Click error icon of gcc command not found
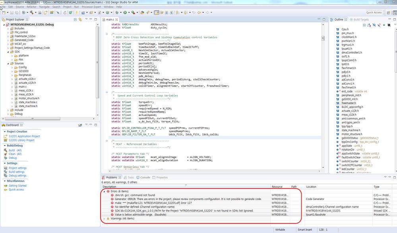The height and width of the screenshot is (233, 397). (x=112, y=195)
